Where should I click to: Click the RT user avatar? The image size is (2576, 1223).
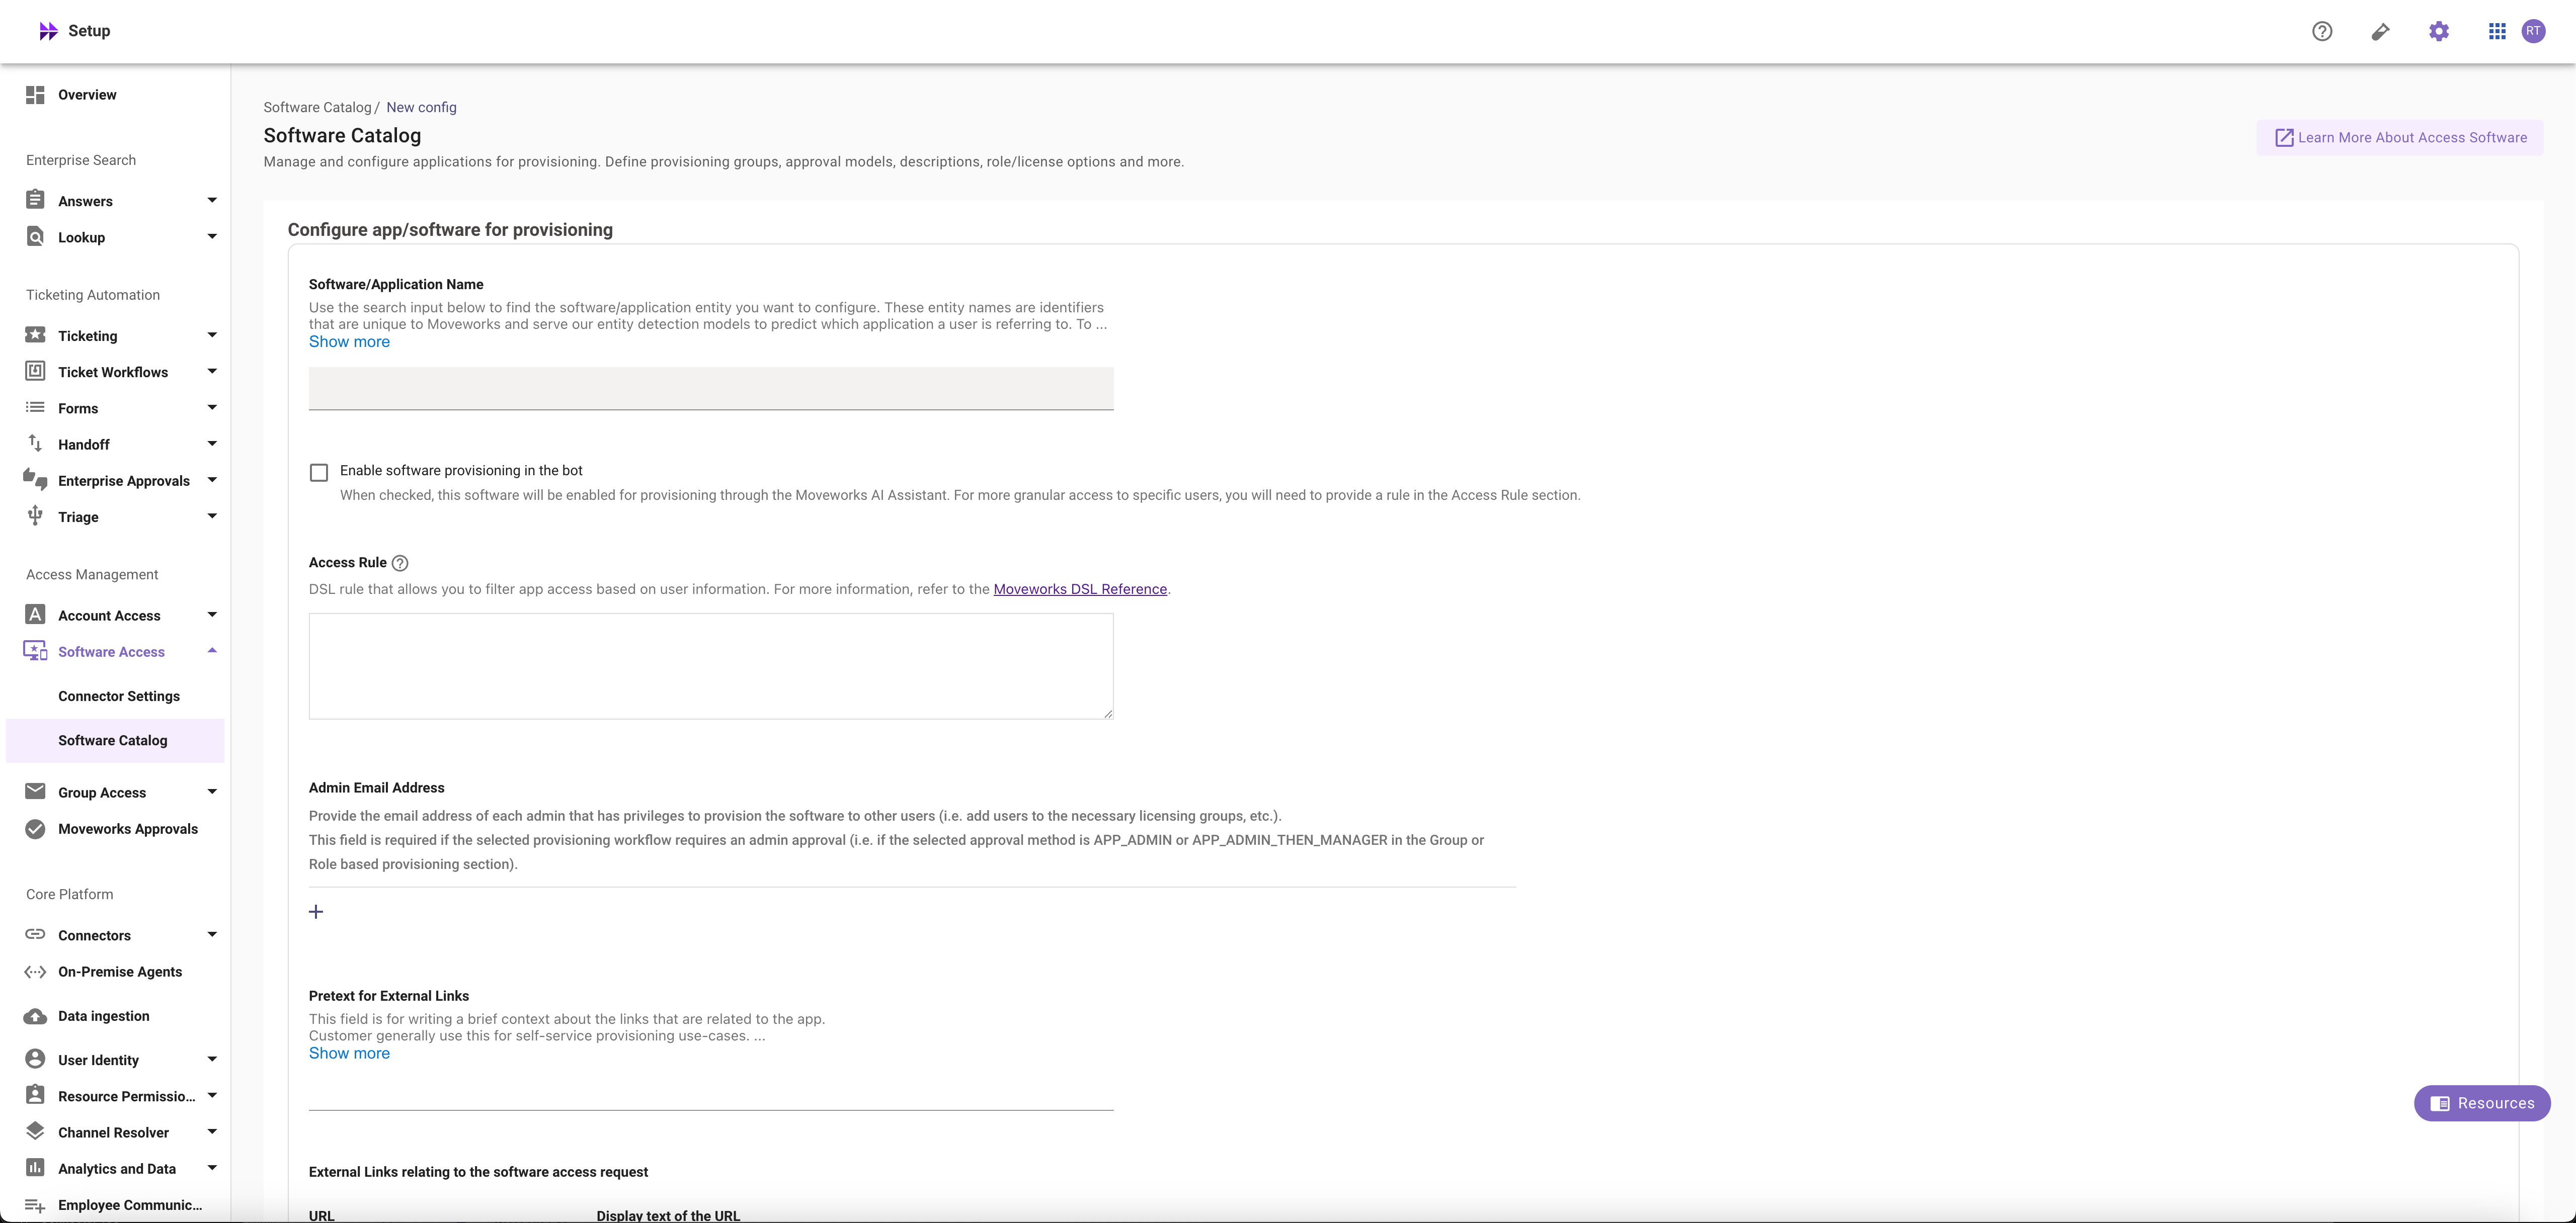coord(2533,31)
